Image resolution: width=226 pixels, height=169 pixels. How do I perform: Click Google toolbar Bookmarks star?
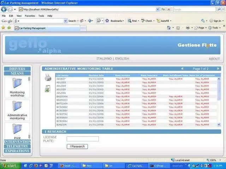(x=107, y=21)
